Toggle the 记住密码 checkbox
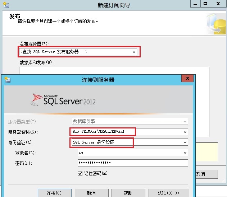Screen dimensions: 227x197 coord(80,174)
